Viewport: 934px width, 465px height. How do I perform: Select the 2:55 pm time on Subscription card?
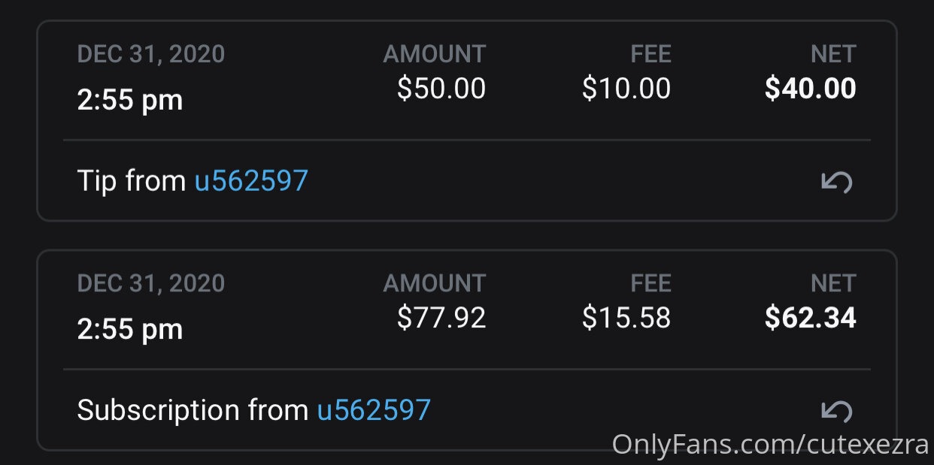click(x=130, y=329)
